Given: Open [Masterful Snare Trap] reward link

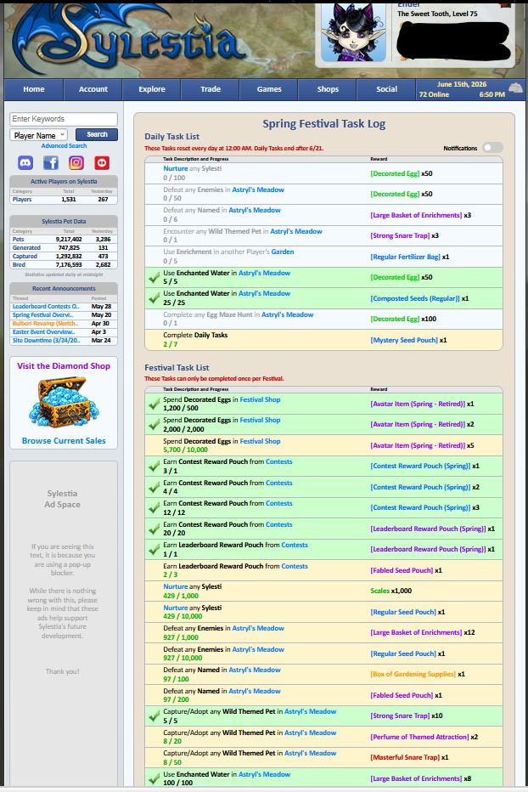Looking at the screenshot, I should tap(405, 758).
